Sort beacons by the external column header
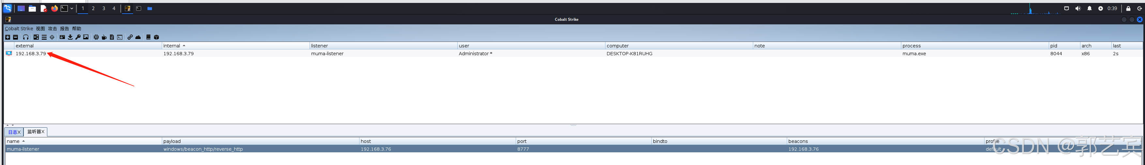 coord(88,45)
